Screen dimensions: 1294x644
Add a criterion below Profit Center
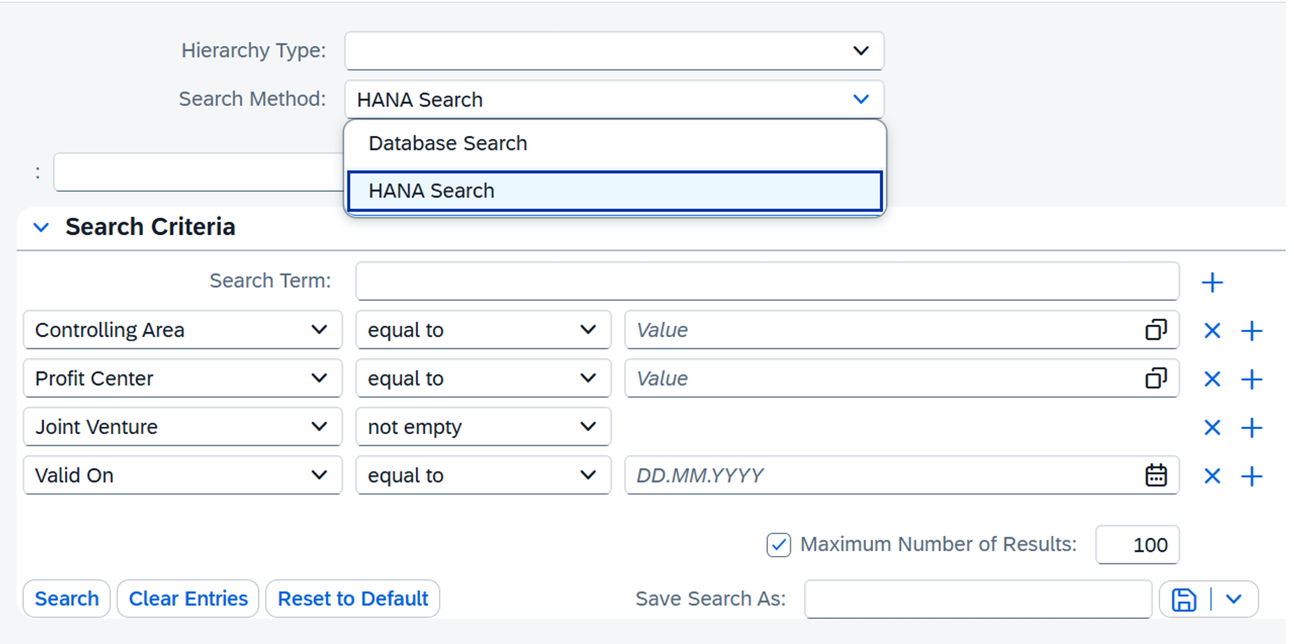(1251, 380)
